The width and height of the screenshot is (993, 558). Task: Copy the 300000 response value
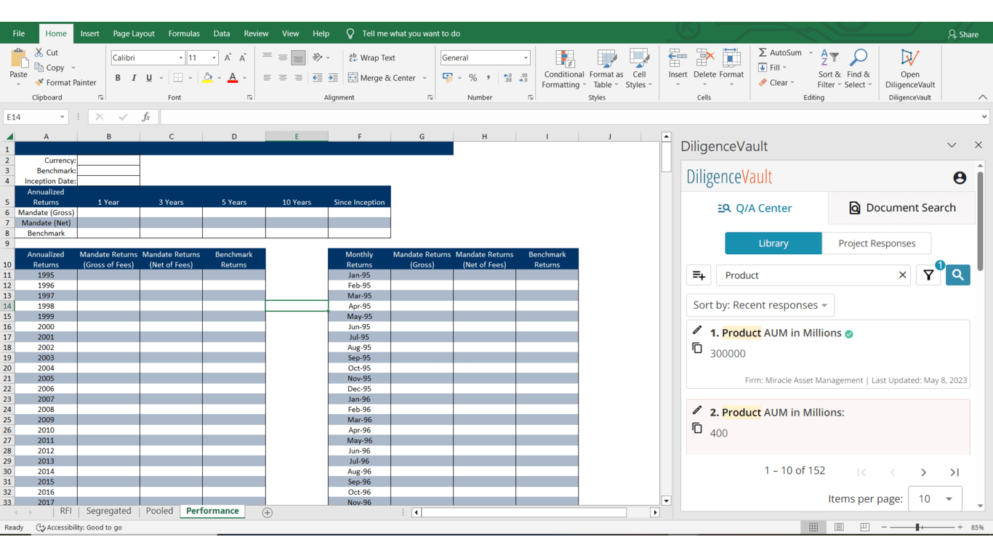pyautogui.click(x=697, y=348)
